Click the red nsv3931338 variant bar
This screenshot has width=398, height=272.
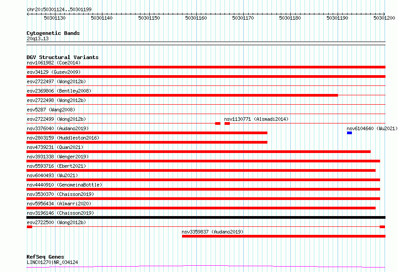tap(203, 161)
